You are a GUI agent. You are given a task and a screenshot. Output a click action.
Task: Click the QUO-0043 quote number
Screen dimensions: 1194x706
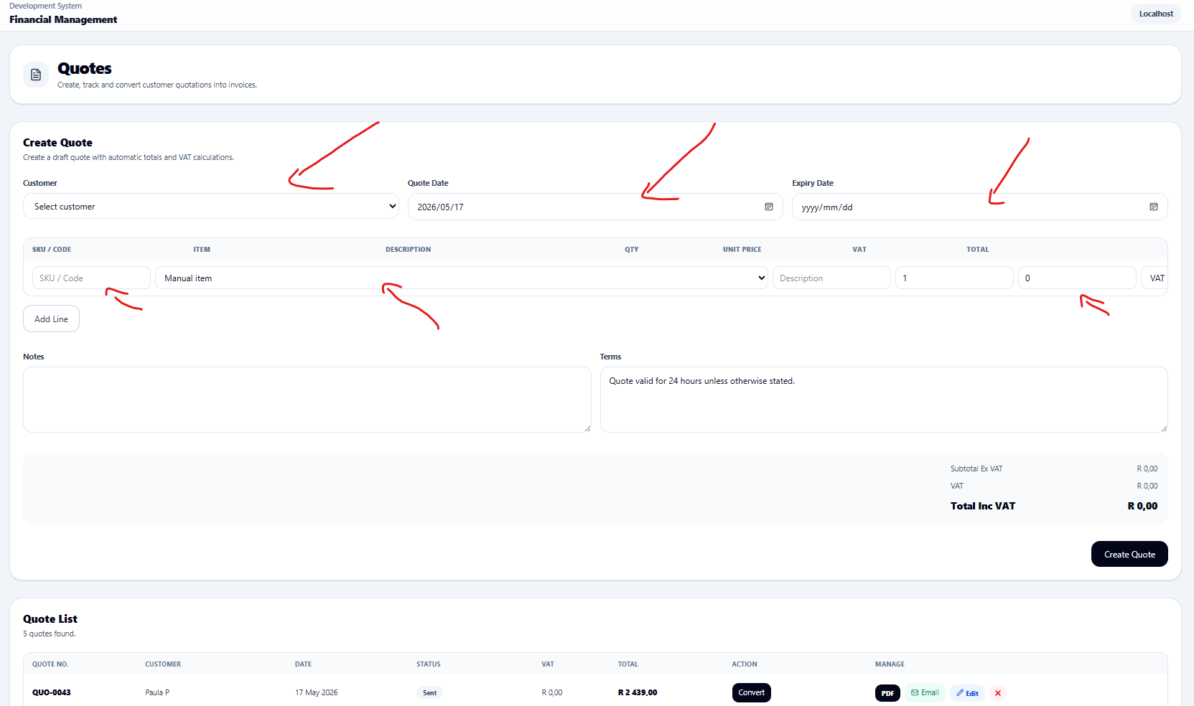[x=52, y=692]
